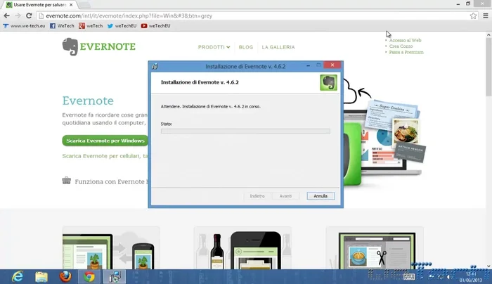Minimize the Evernote installer window
The image size is (492, 284).
pyautogui.click(x=308, y=65)
